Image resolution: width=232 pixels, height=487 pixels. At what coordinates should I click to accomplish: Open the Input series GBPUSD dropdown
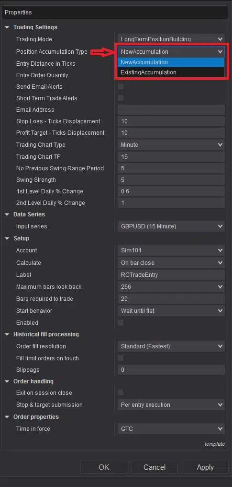click(171, 226)
